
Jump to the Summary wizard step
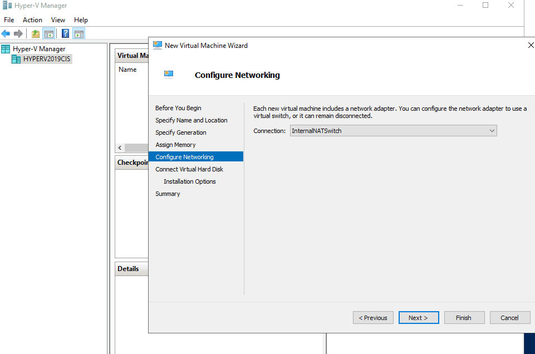tap(168, 193)
